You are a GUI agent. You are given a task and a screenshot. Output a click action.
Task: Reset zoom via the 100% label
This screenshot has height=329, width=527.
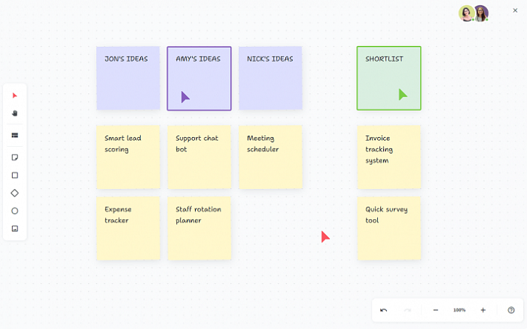(x=459, y=310)
